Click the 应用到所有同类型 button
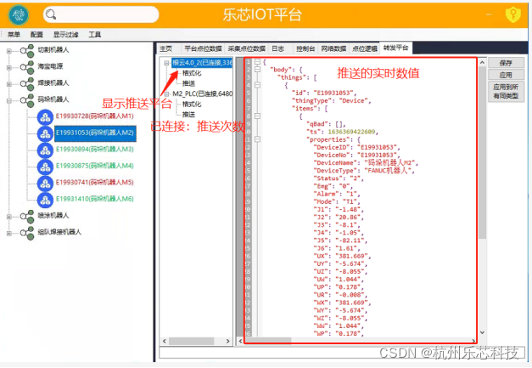 coord(506,92)
